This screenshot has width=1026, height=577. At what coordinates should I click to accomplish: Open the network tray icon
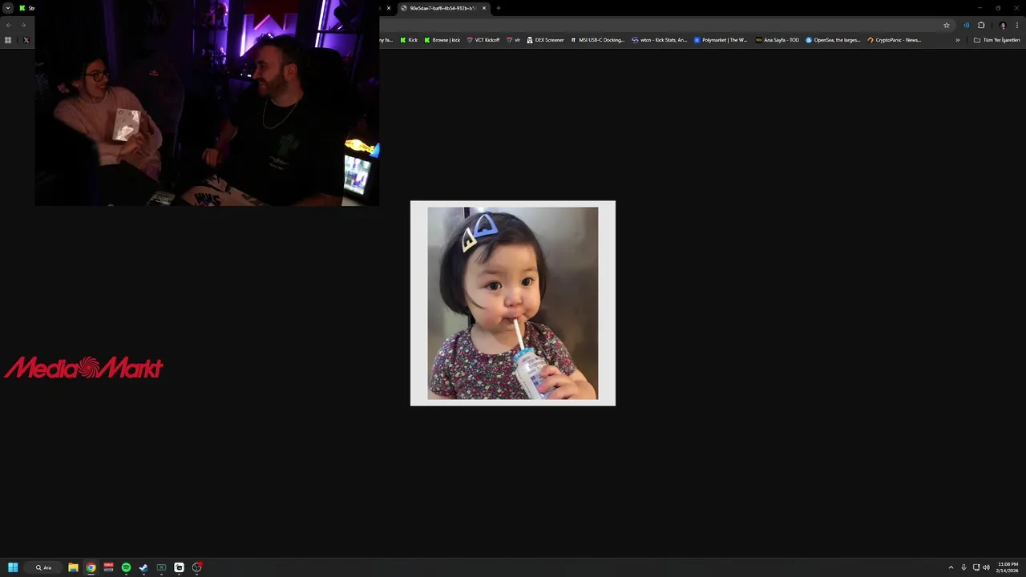[976, 567]
